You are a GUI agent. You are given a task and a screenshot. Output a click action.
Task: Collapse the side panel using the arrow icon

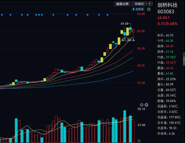click(151, 3)
